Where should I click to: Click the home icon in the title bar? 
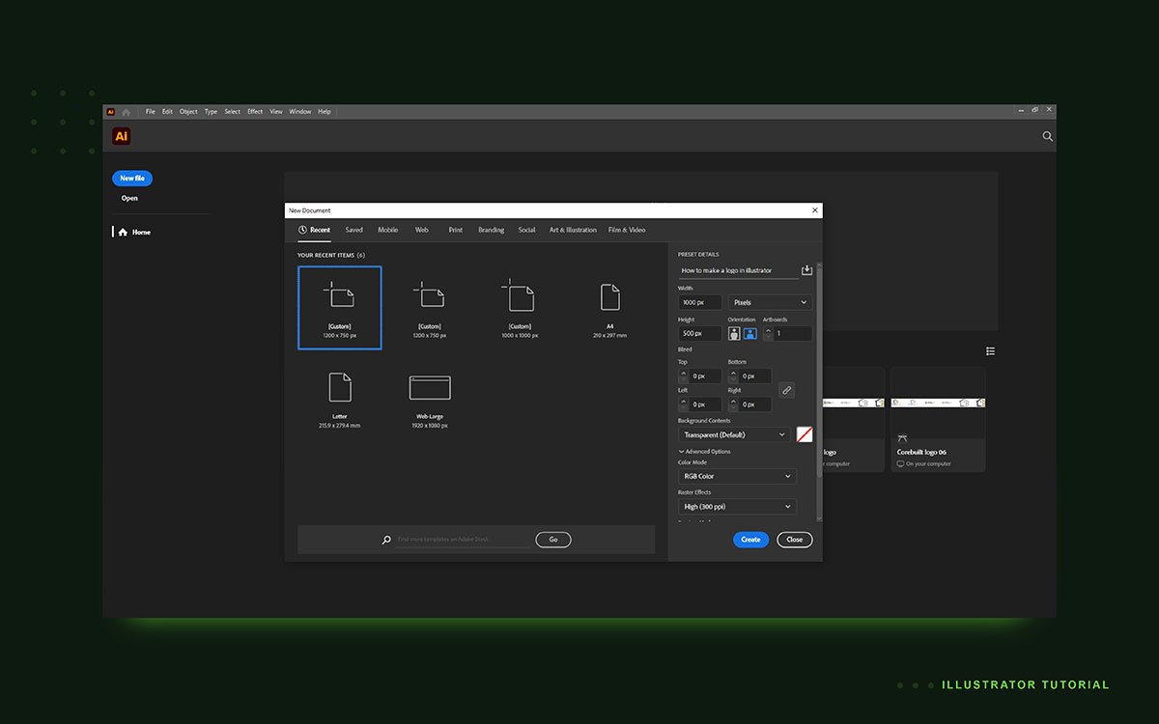coord(126,112)
